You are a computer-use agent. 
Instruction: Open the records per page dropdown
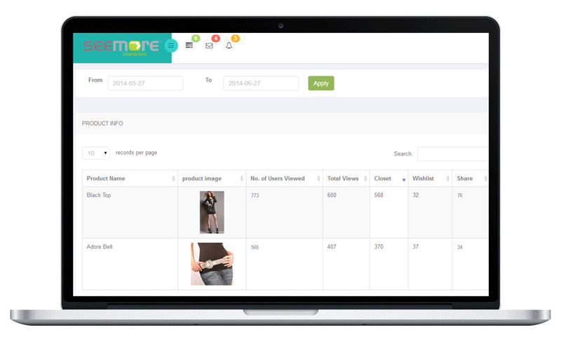click(96, 153)
